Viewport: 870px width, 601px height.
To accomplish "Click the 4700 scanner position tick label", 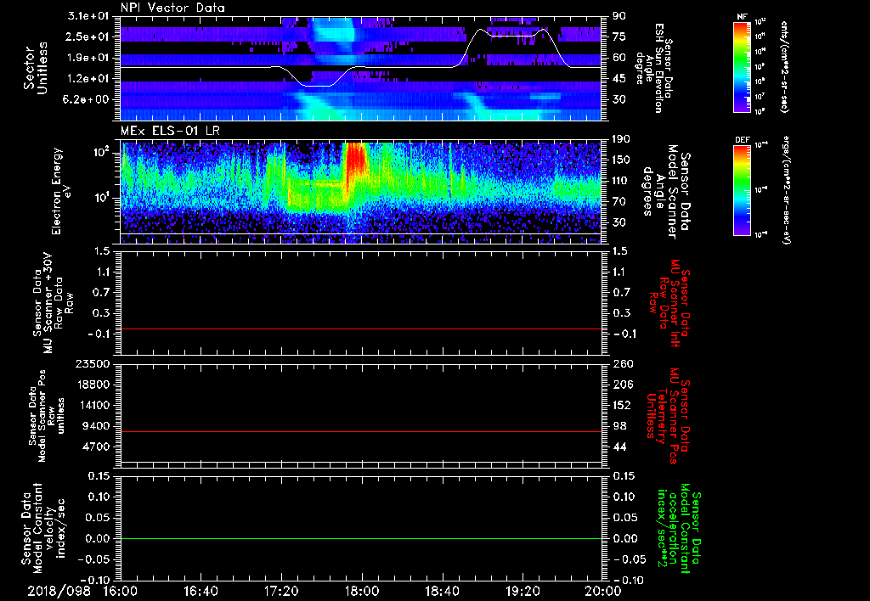I will pyautogui.click(x=96, y=447).
